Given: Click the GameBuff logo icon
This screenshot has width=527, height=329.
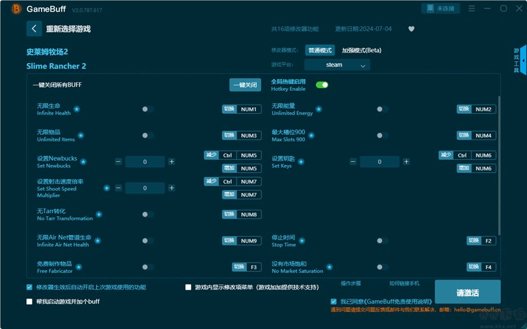Looking at the screenshot, I should (16, 9).
